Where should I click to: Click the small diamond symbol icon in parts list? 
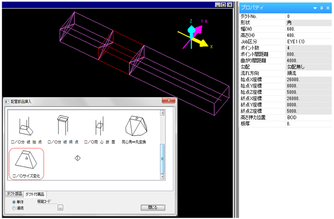(77, 158)
